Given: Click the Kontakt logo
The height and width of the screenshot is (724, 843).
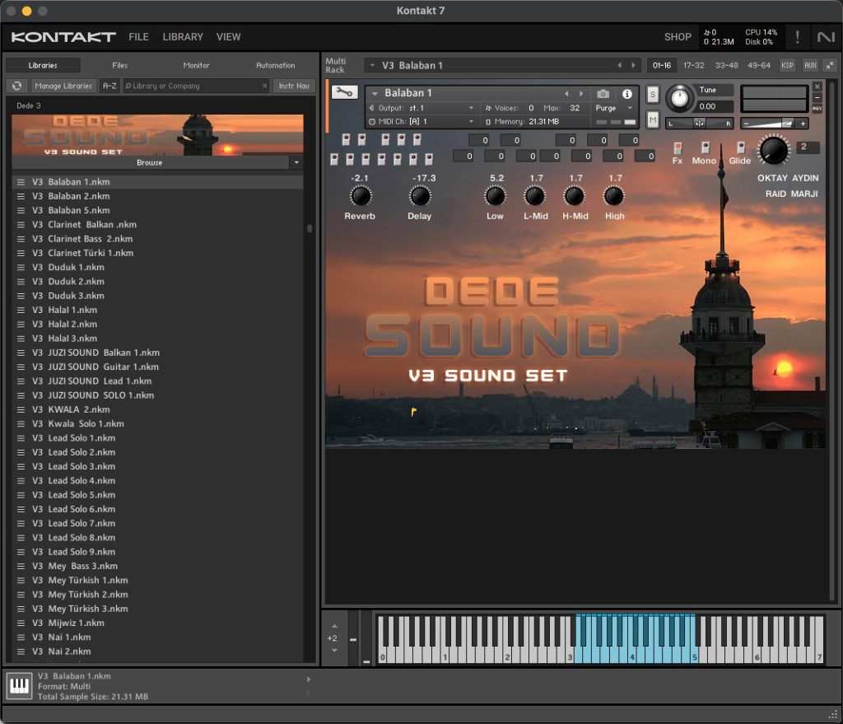Looking at the screenshot, I should (x=63, y=36).
